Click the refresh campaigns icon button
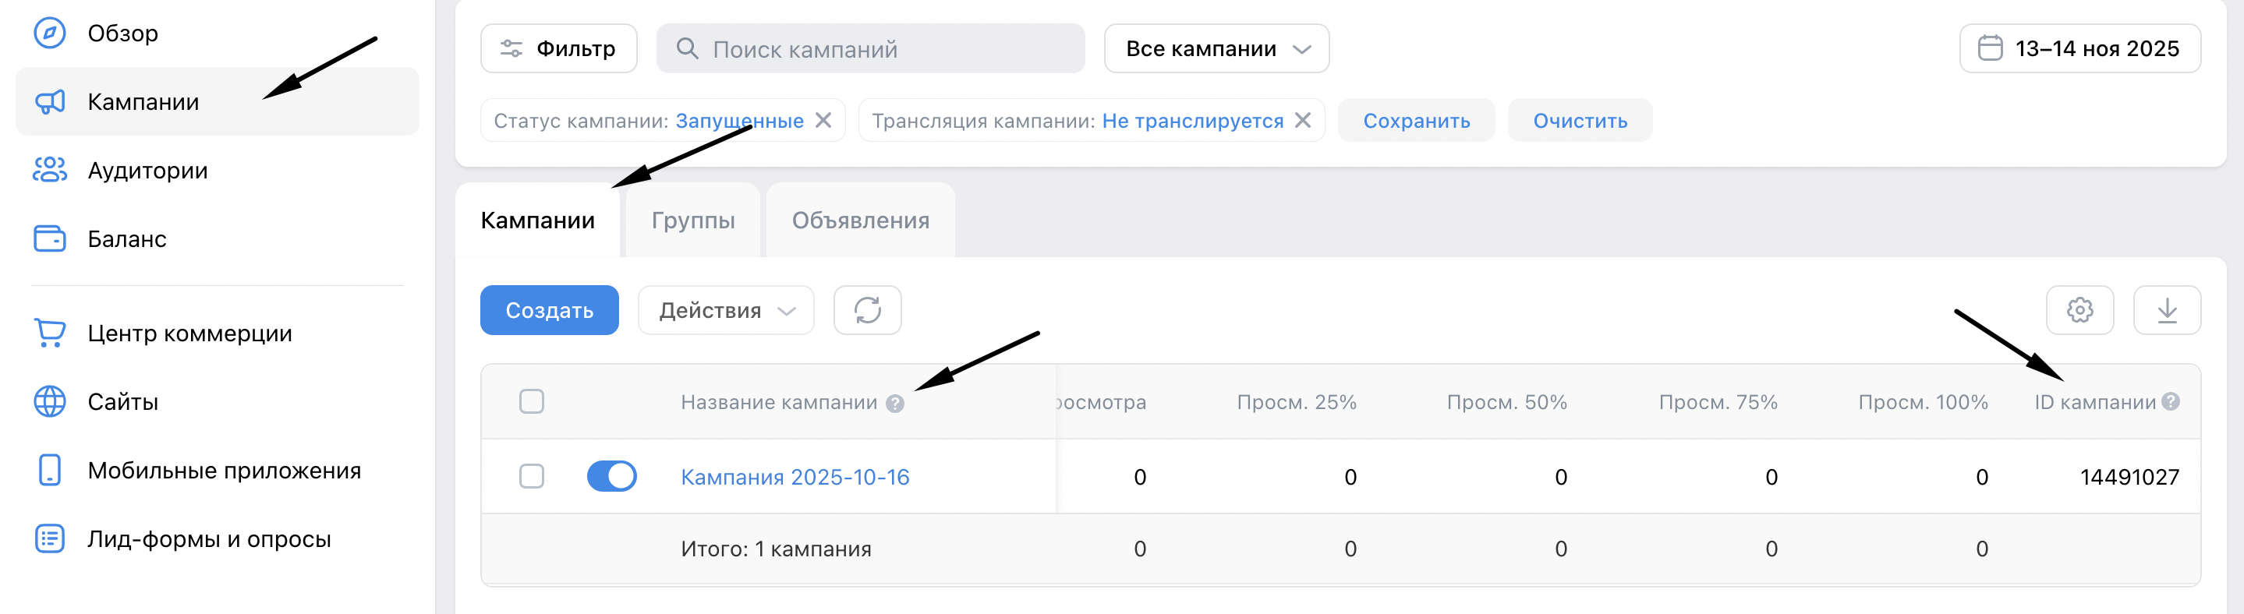 coord(867,310)
